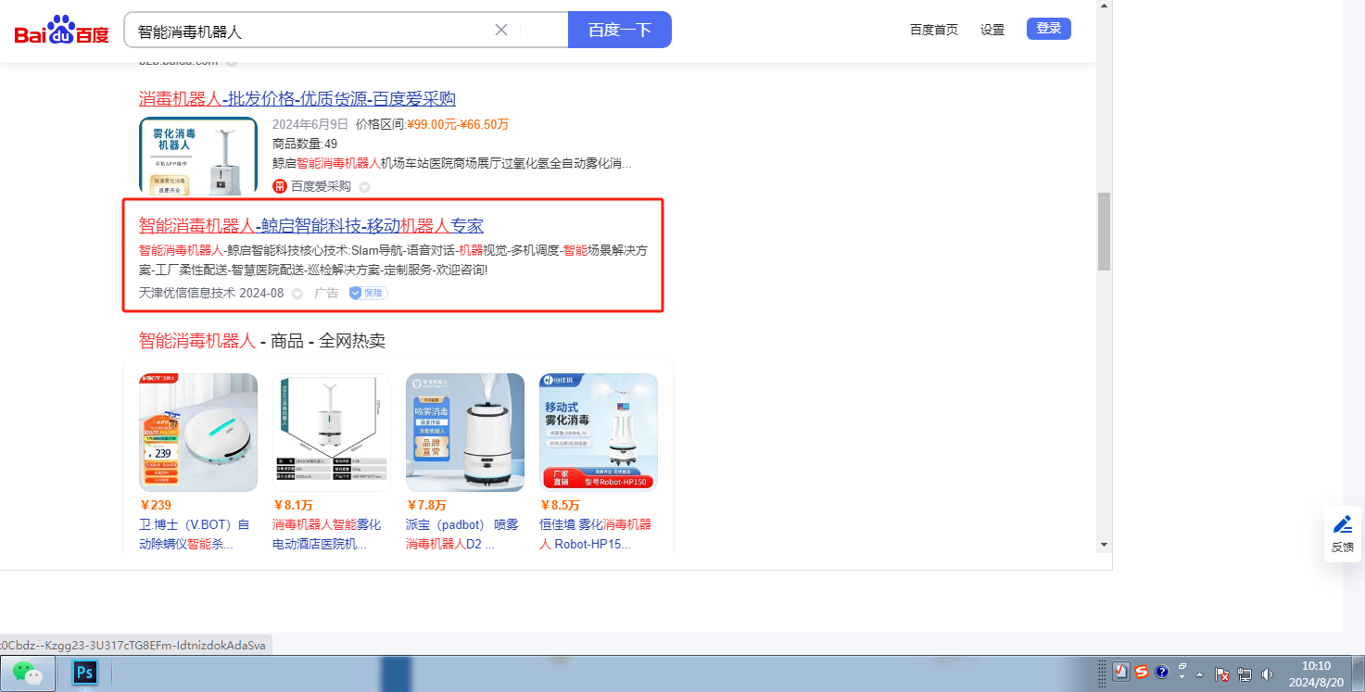
Task: Click 商品数量:49 text
Action: click(x=305, y=144)
